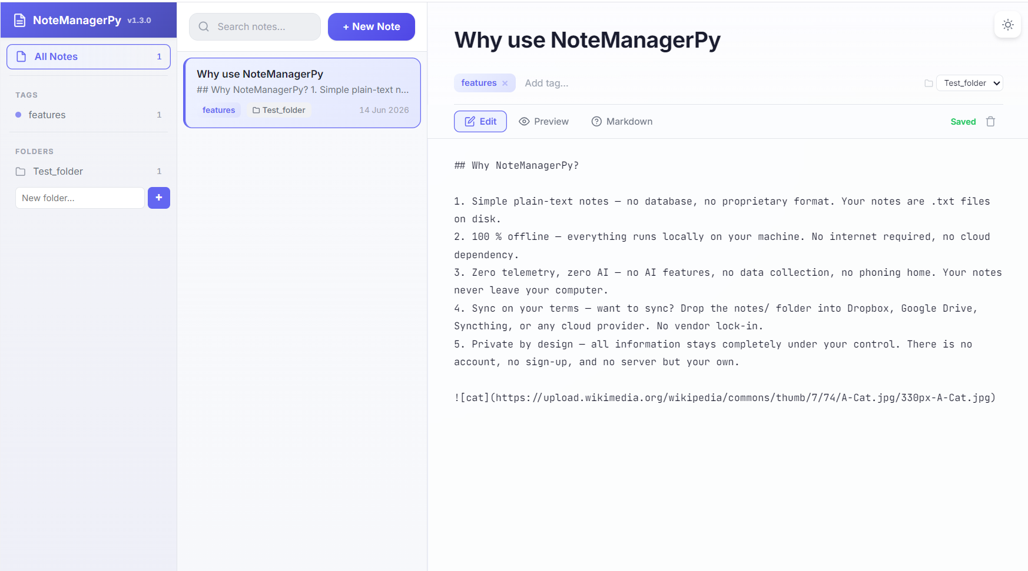Open Test_folder in the sidebar folders list
Screen dimensions: 1028x571
tap(88, 171)
